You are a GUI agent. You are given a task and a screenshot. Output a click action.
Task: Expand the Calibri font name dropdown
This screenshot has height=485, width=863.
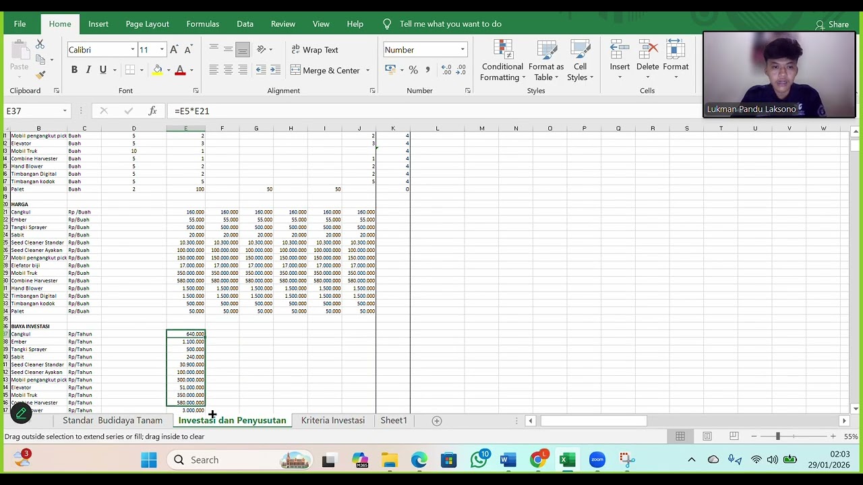133,50
